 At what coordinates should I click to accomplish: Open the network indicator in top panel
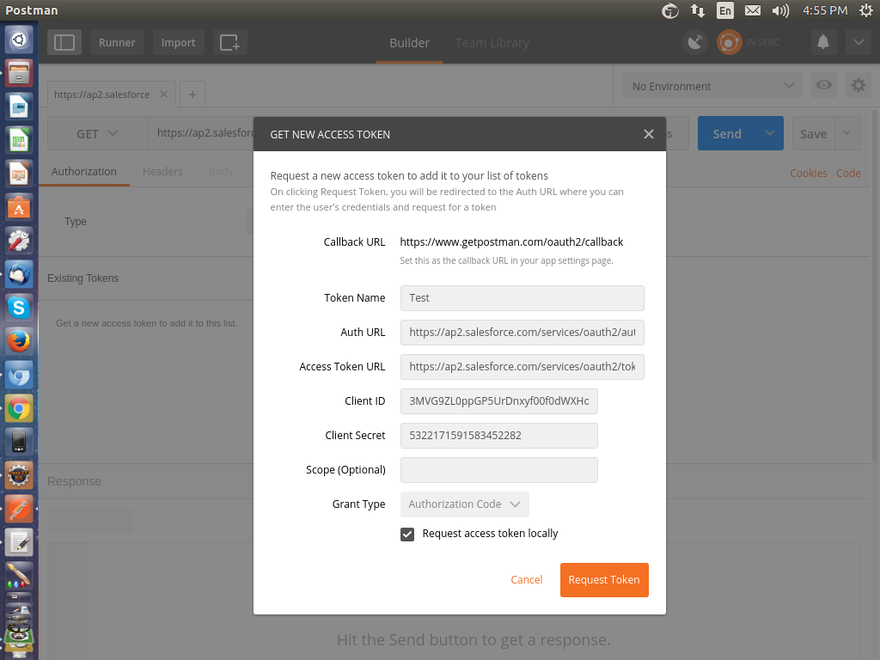698,10
